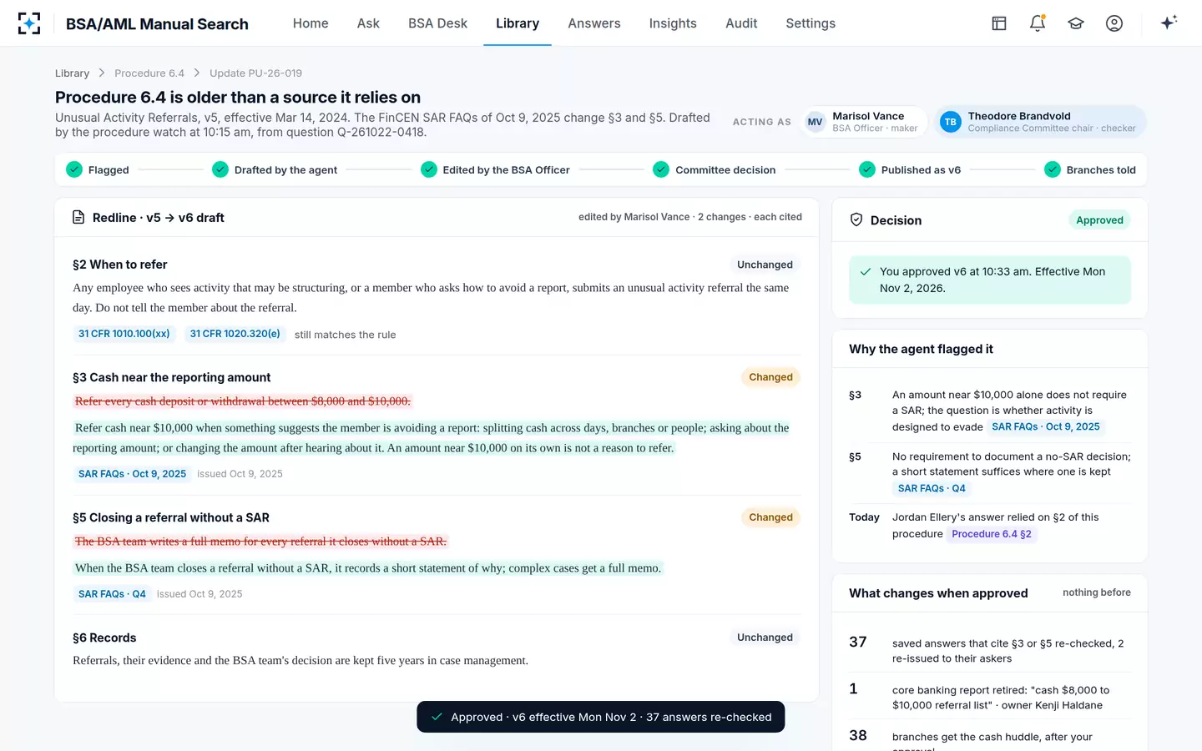Open Procedure 6.4 §2 chip in flag reasons
1202x751 pixels.
point(992,534)
